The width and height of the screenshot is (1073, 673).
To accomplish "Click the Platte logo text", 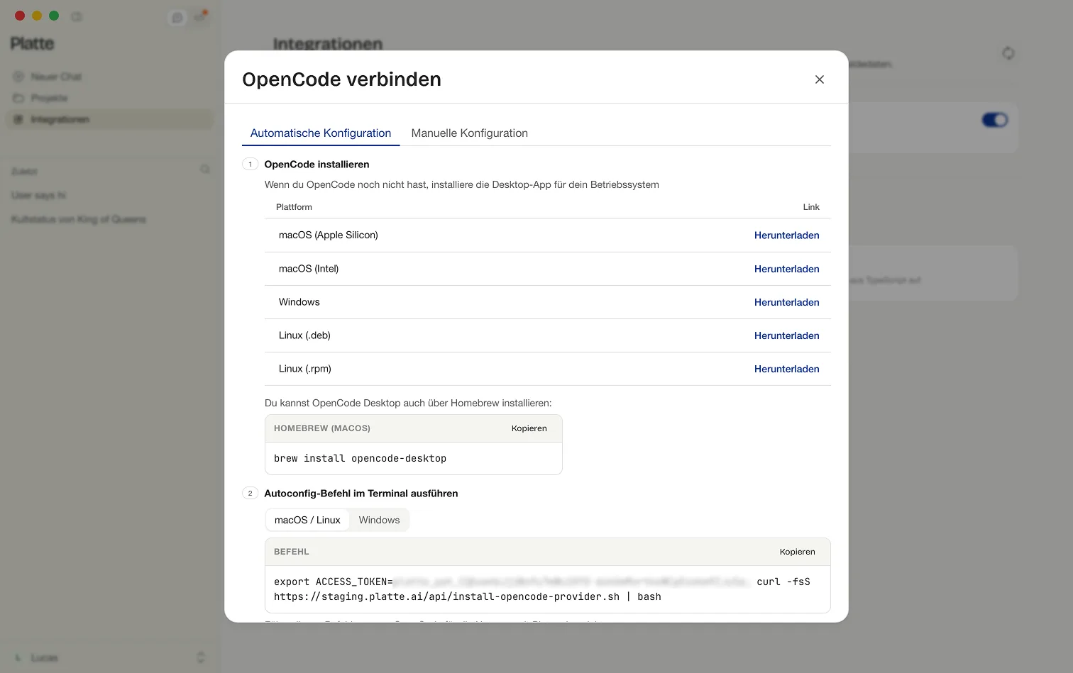I will click(x=32, y=44).
